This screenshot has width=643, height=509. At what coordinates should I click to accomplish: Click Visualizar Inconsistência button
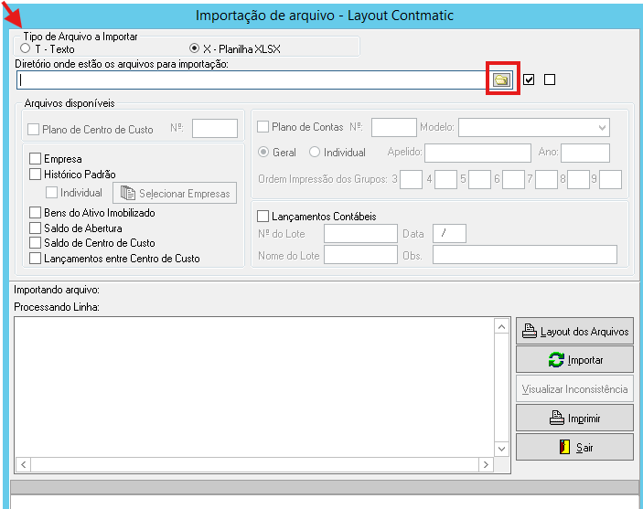(x=574, y=388)
